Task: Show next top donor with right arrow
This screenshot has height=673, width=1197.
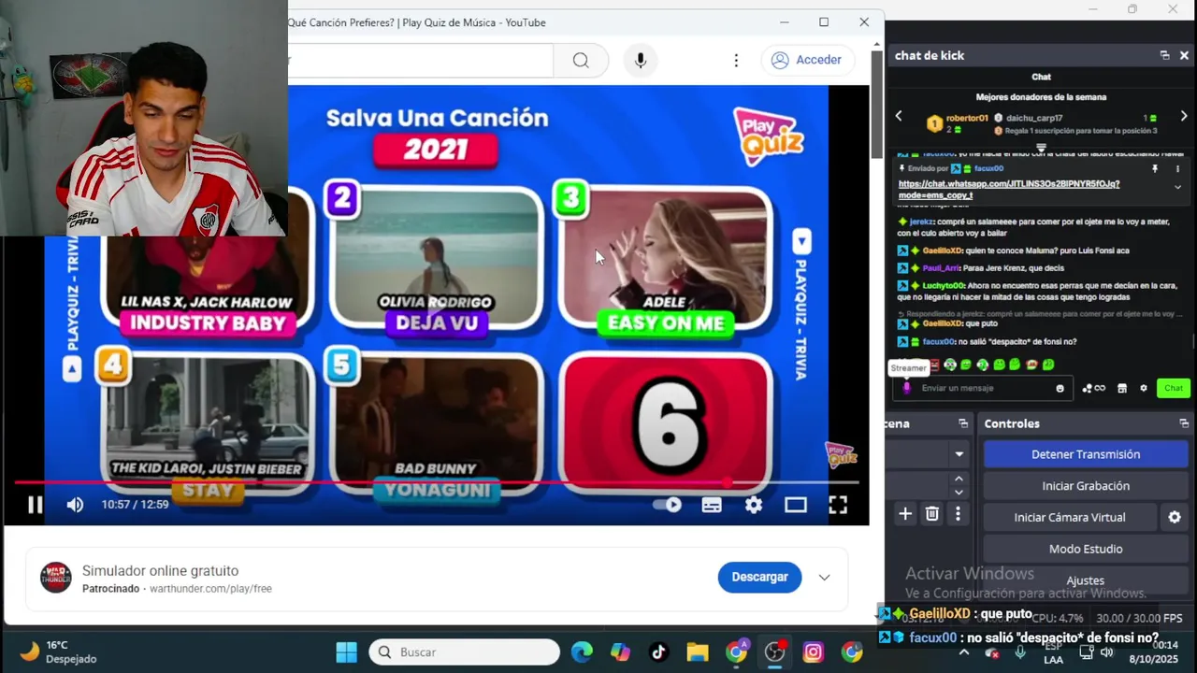Action: click(x=1184, y=116)
